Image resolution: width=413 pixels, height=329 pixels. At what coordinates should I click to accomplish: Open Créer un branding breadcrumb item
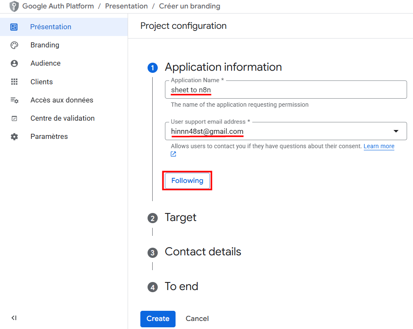(189, 6)
